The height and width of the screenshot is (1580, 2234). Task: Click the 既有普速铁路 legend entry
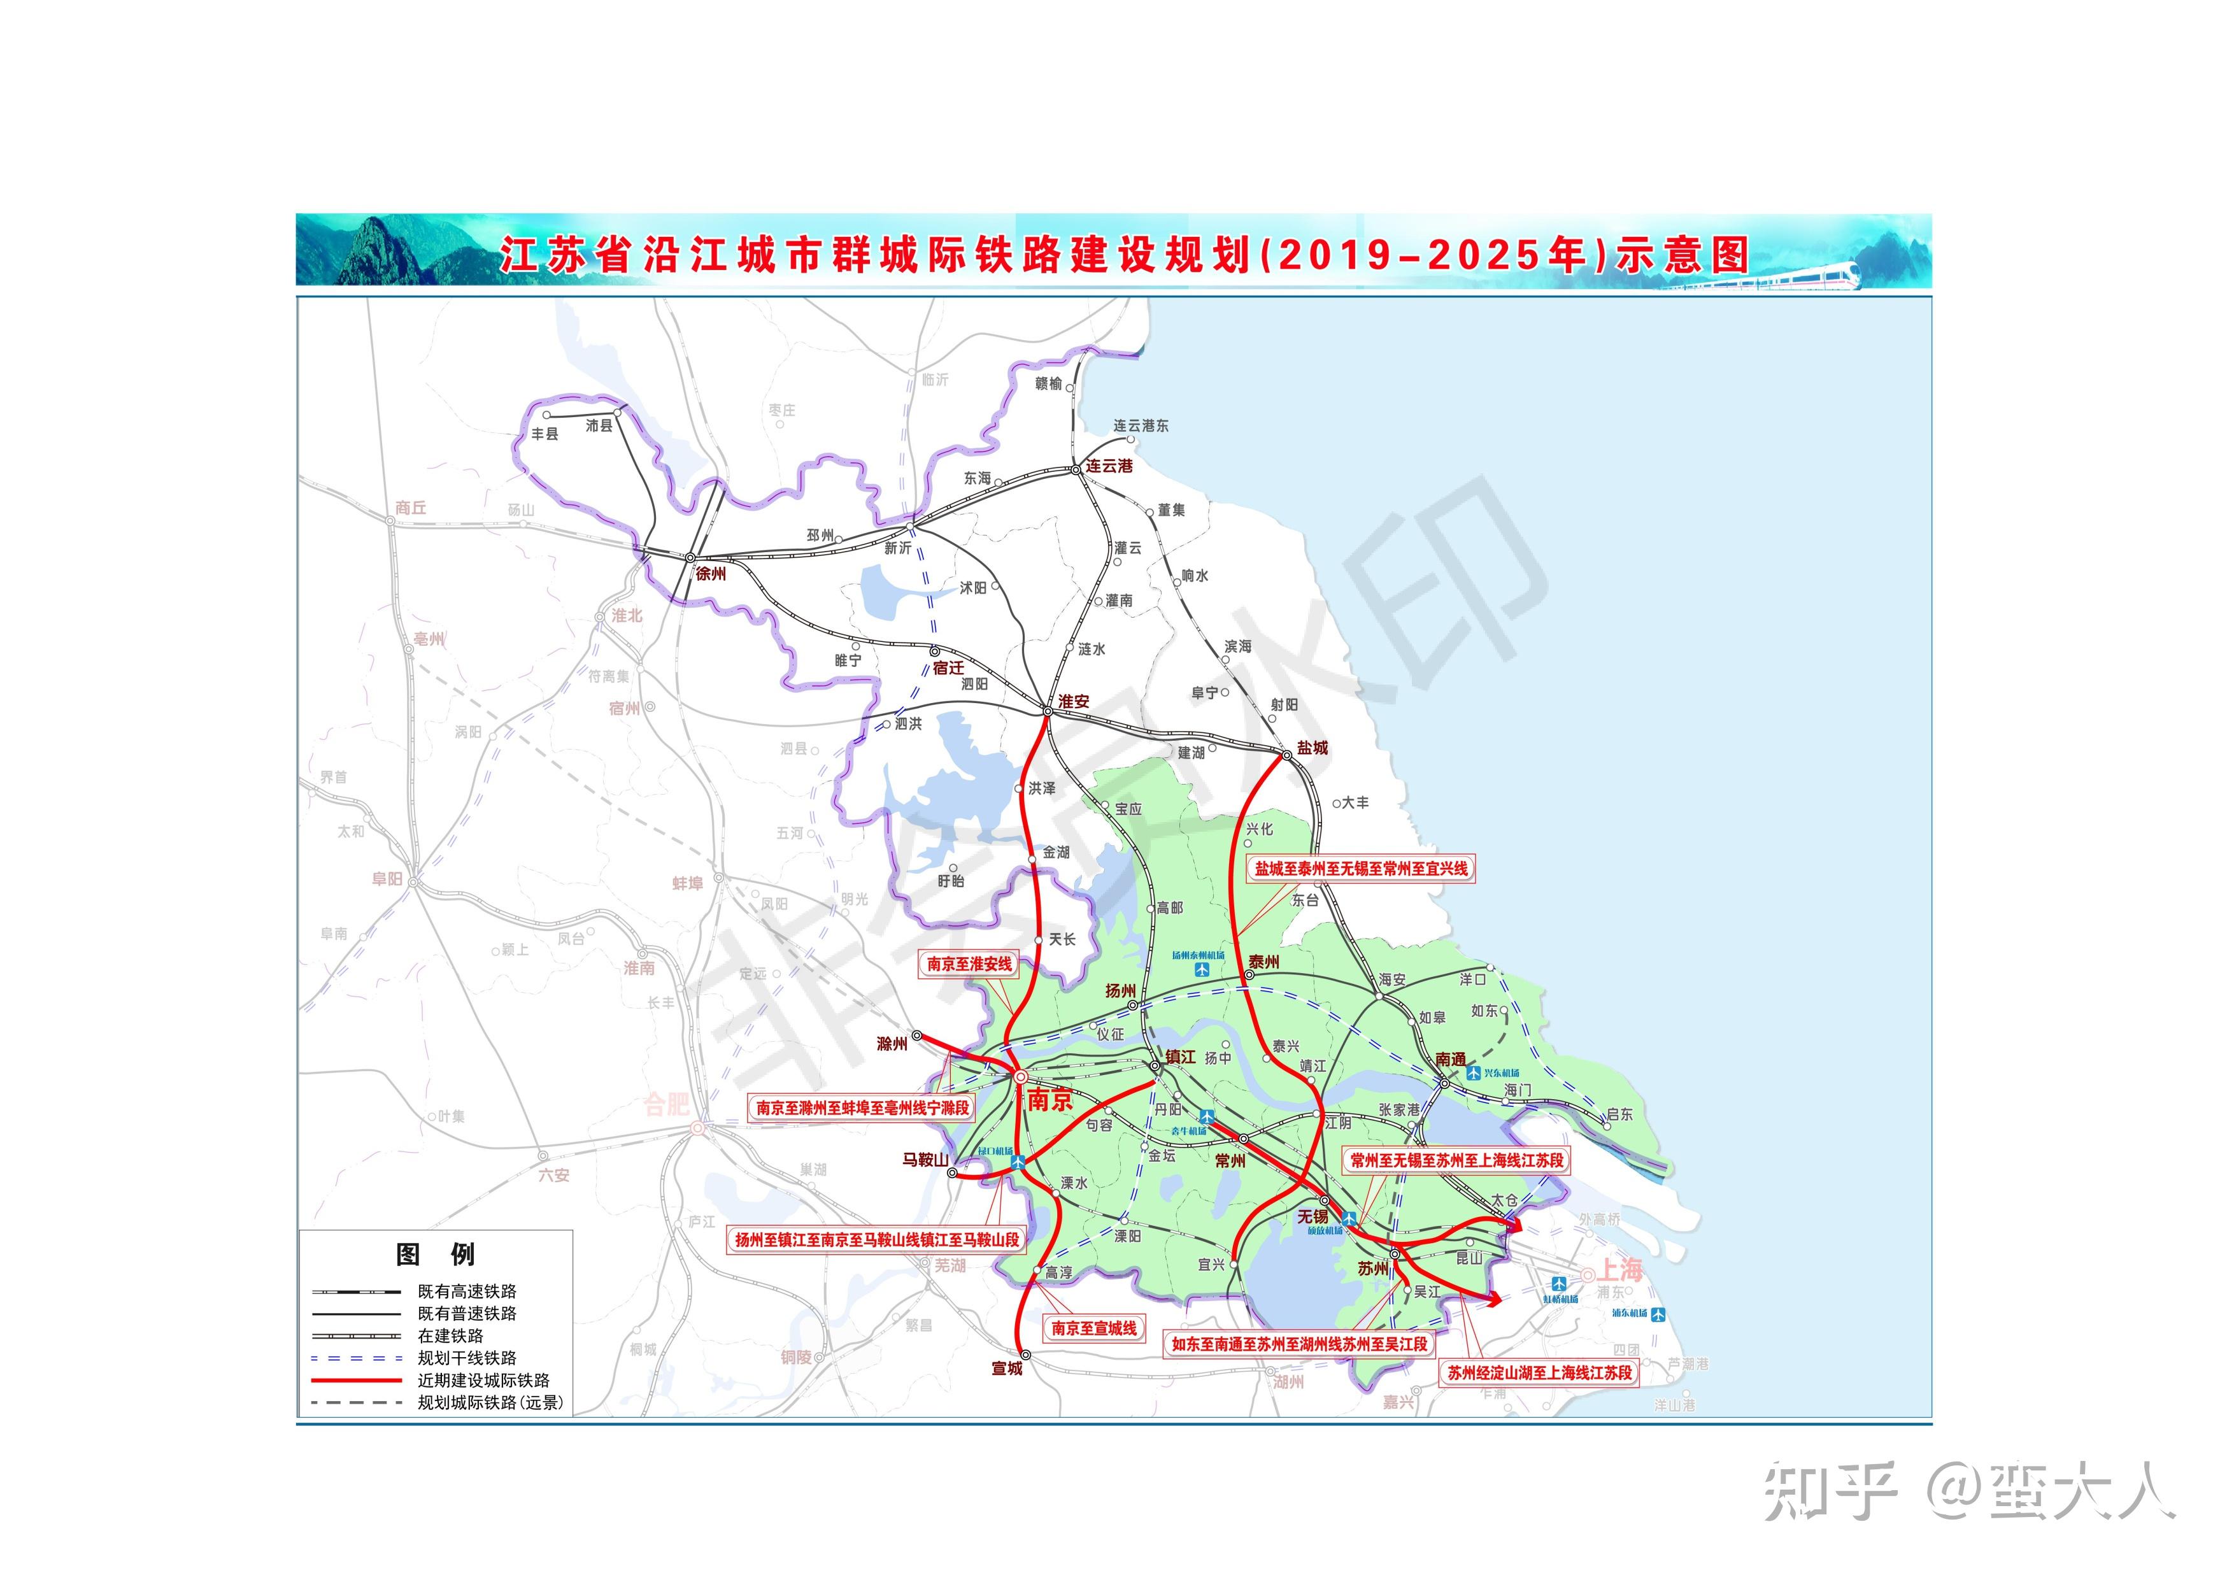[x=467, y=1313]
